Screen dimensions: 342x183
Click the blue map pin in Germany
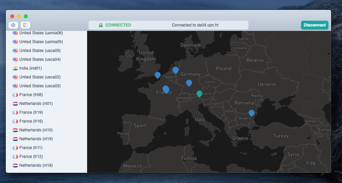pos(189,83)
